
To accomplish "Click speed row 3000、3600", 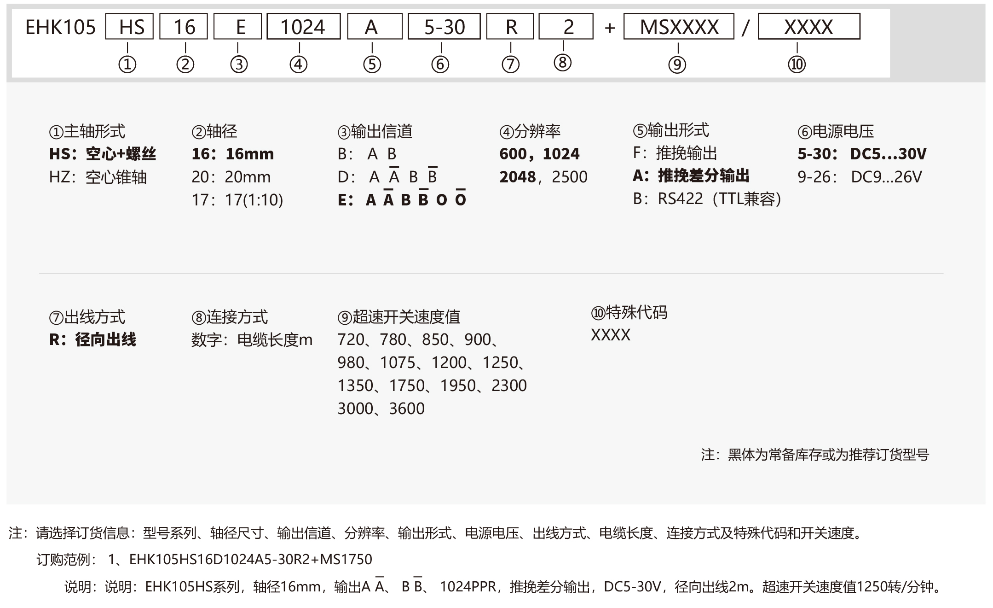I will tap(381, 409).
